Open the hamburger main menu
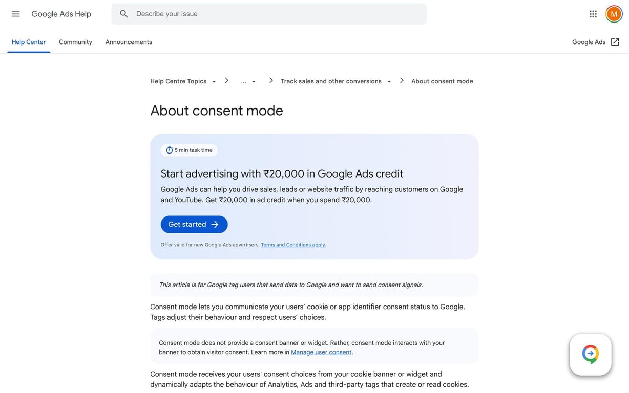The width and height of the screenshot is (629, 393). coord(16,14)
